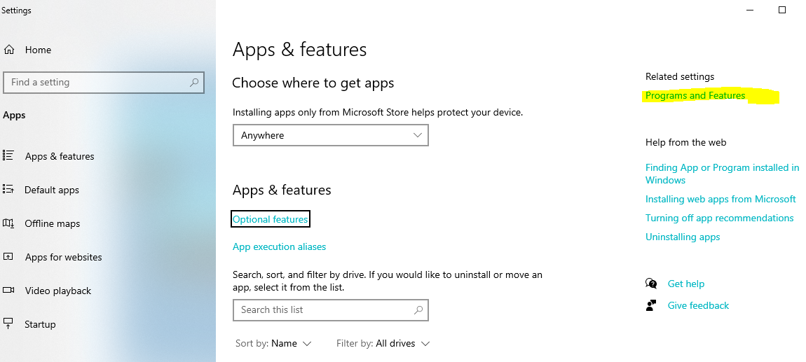Image resolution: width=806 pixels, height=362 pixels.
Task: Open the Anywhere app source dropdown
Action: click(x=330, y=135)
